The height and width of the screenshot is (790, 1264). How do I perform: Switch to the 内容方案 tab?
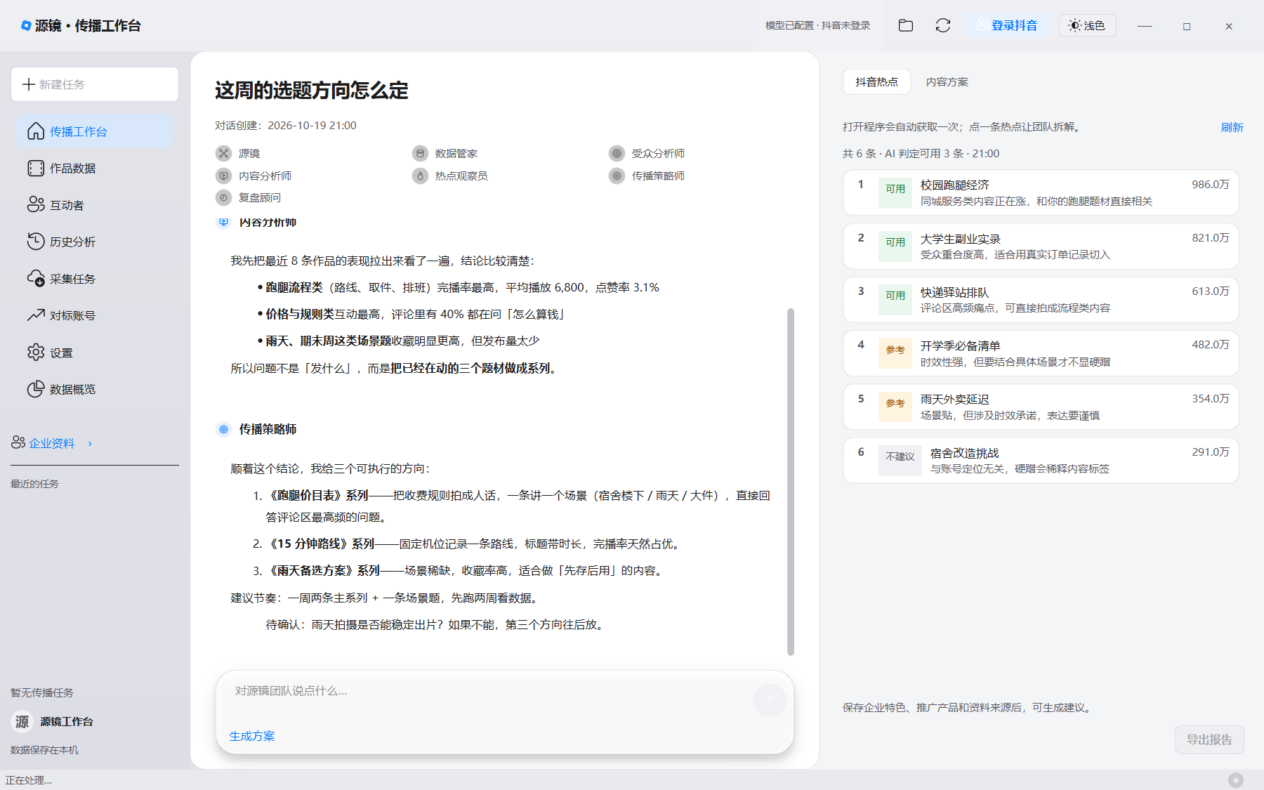pyautogui.click(x=947, y=82)
